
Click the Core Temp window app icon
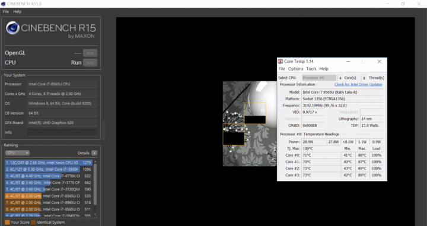click(280, 61)
